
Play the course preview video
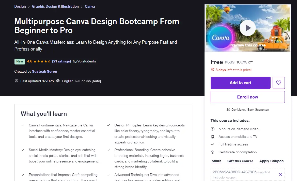click(x=247, y=28)
